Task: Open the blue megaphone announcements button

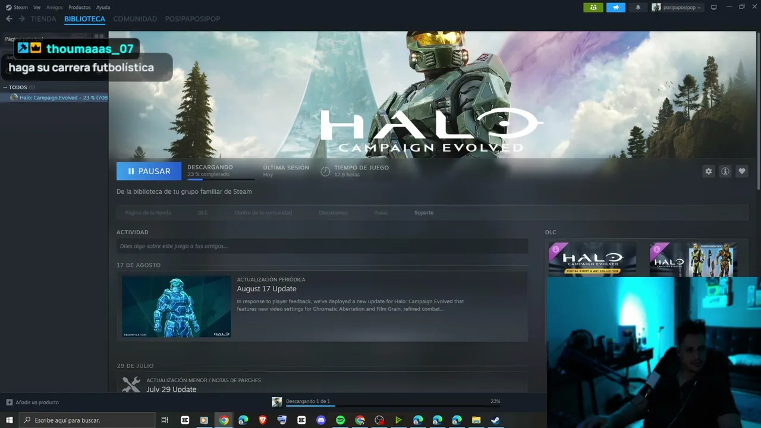Action: (616, 7)
